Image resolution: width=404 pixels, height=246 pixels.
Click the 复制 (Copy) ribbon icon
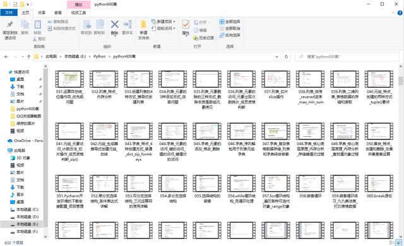click(25, 25)
